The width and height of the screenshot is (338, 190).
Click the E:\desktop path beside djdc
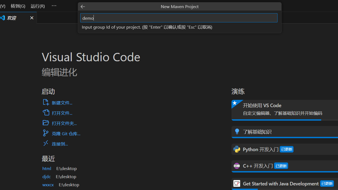coord(66,177)
